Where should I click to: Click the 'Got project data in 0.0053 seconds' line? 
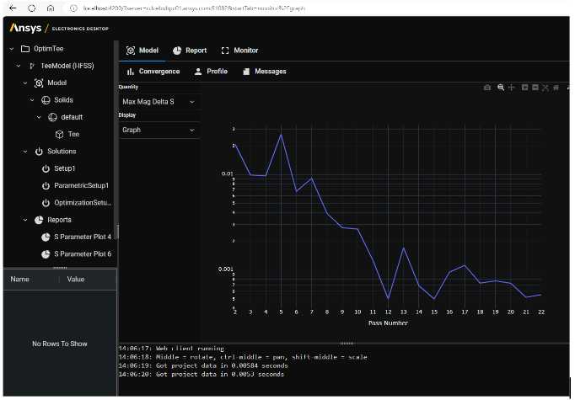[x=202, y=375]
